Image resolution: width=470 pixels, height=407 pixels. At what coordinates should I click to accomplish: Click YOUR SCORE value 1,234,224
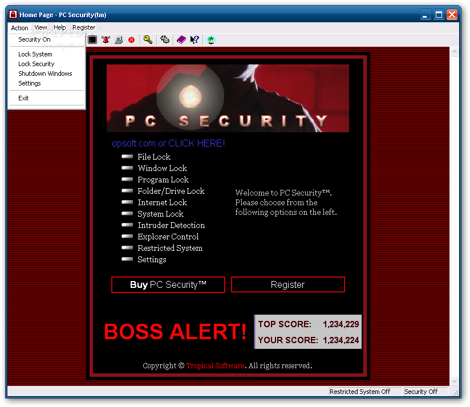341,340
